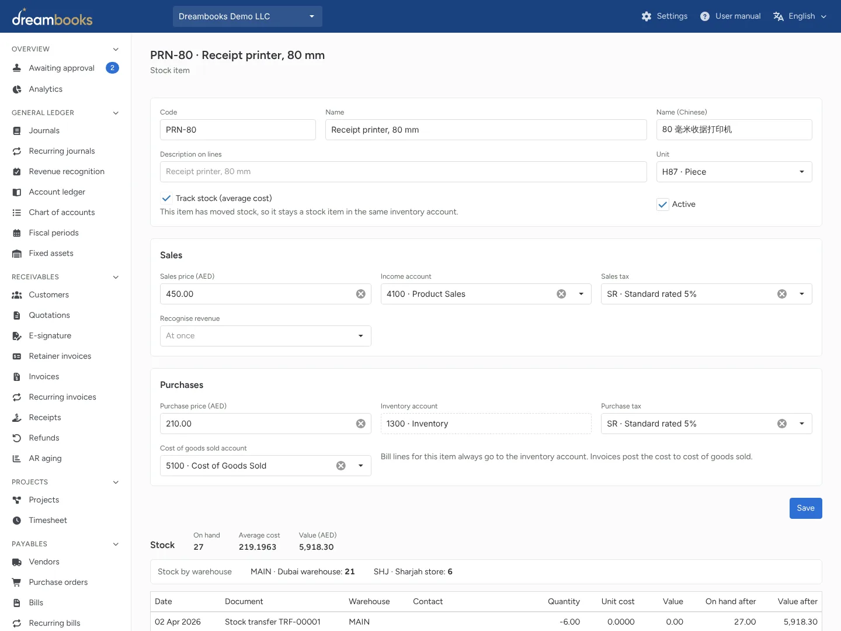This screenshot has width=841, height=631.
Task: Toggle Track stock (average cost) checkbox
Action: coord(166,198)
